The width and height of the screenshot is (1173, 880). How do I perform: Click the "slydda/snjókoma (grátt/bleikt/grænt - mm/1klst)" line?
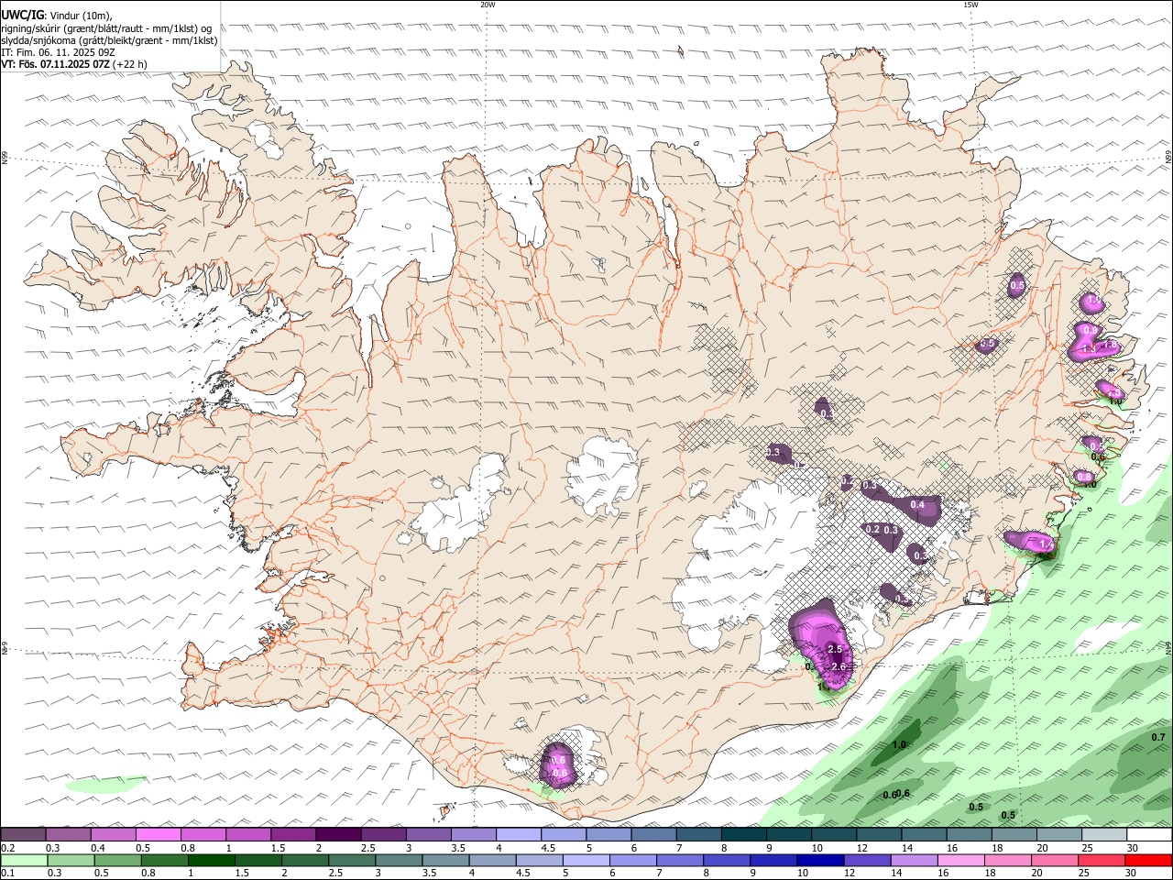click(109, 40)
